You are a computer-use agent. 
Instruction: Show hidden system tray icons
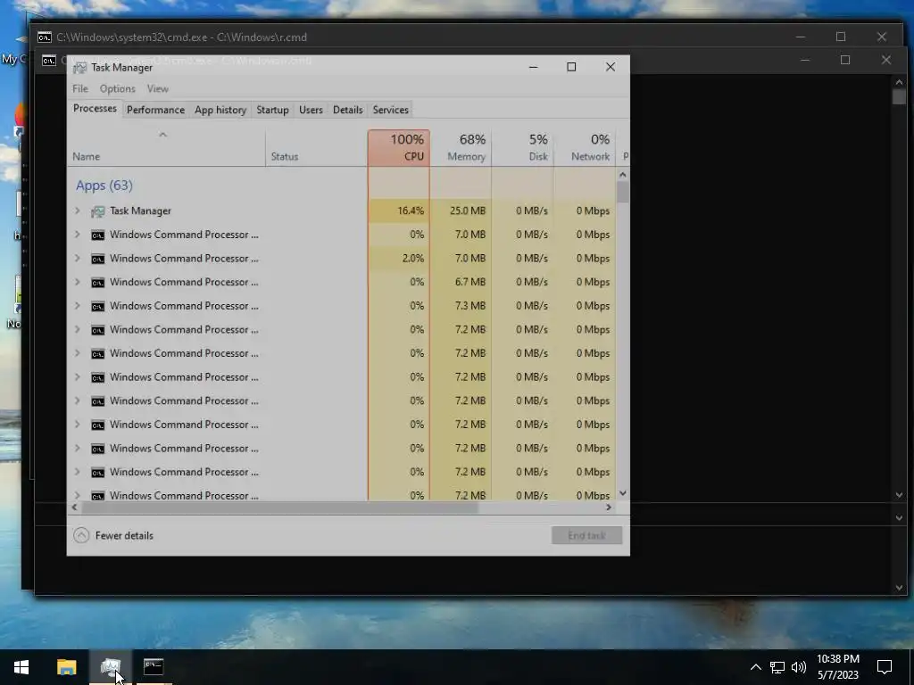tap(755, 667)
